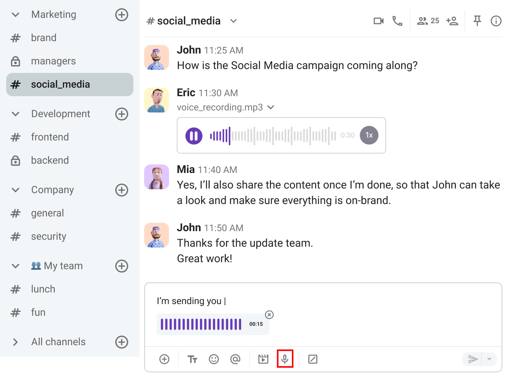Open text formatting options
This screenshot has height=377, width=507.
click(192, 359)
